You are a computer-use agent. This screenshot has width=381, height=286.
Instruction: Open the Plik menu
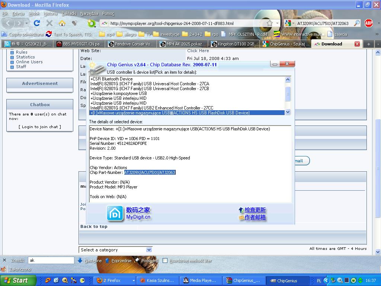point(5,13)
